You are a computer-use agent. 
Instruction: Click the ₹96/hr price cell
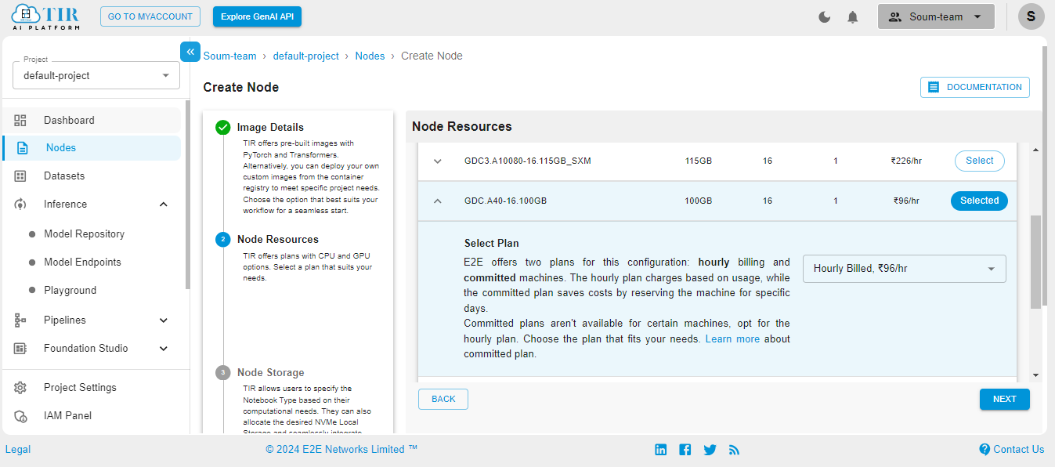(906, 201)
